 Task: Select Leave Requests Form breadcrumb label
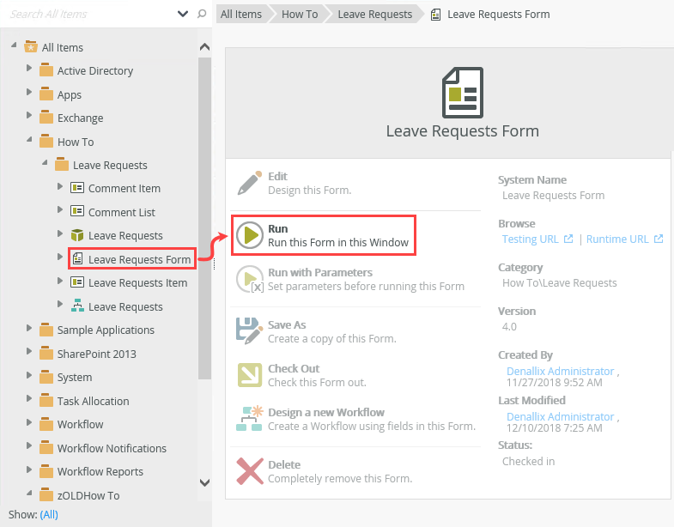pyautogui.click(x=498, y=15)
